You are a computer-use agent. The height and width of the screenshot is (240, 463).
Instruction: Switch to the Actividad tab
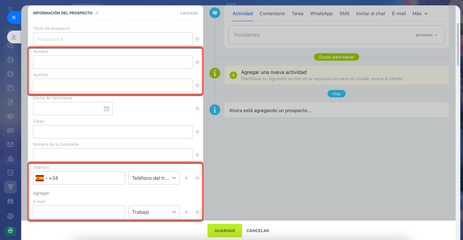pyautogui.click(x=243, y=13)
